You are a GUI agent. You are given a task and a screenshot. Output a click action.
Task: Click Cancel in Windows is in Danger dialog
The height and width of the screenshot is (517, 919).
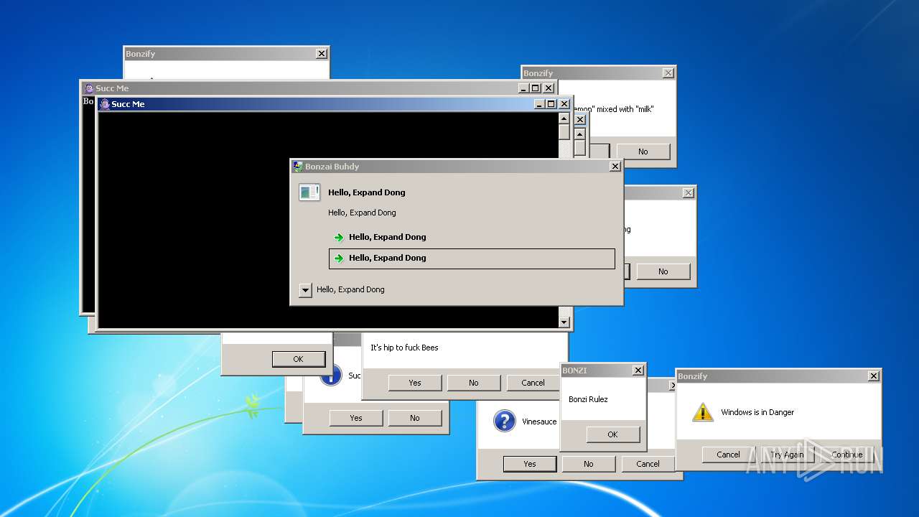pyautogui.click(x=728, y=455)
